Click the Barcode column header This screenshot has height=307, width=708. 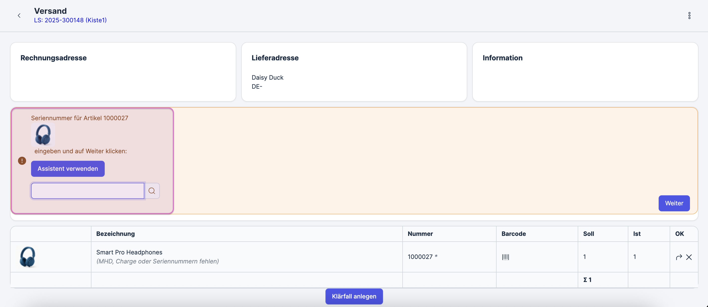[513, 234]
